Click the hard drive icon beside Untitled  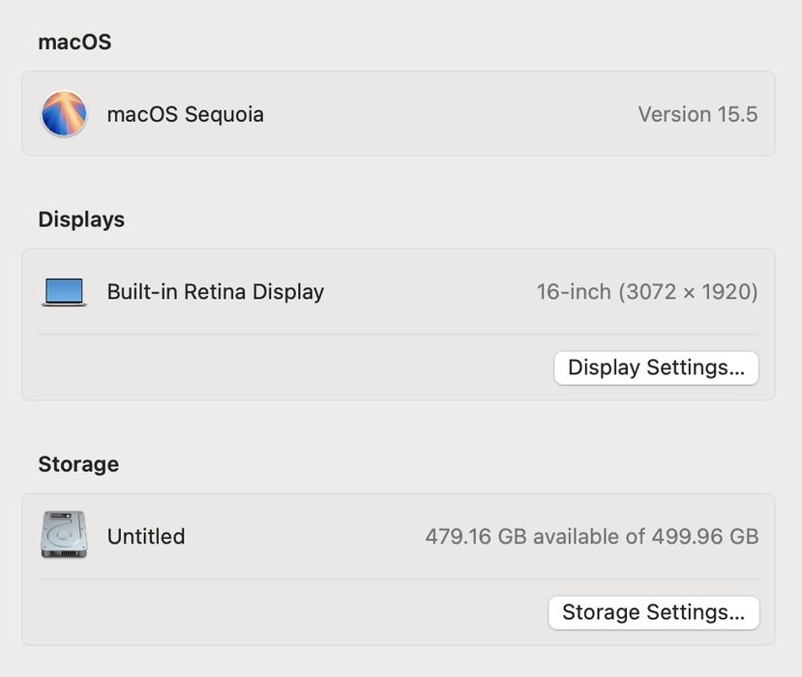(x=64, y=535)
